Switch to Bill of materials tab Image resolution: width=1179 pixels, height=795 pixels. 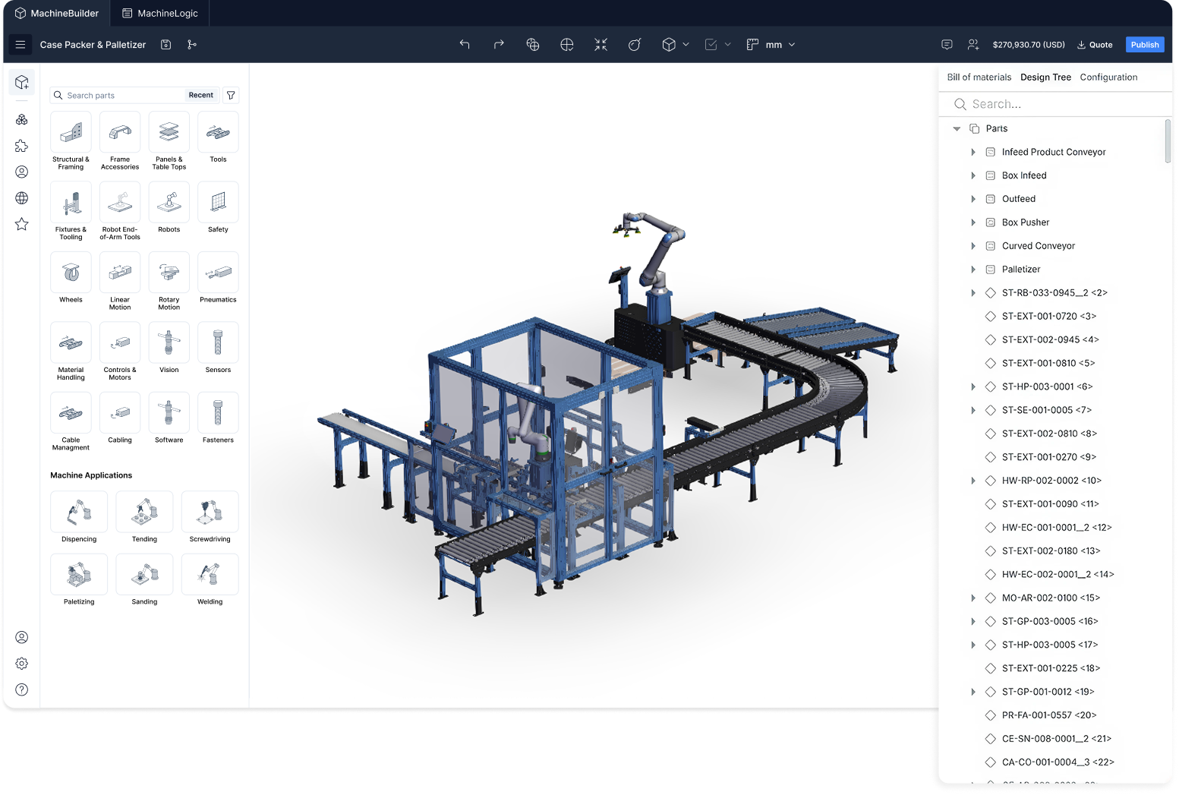[x=979, y=77]
